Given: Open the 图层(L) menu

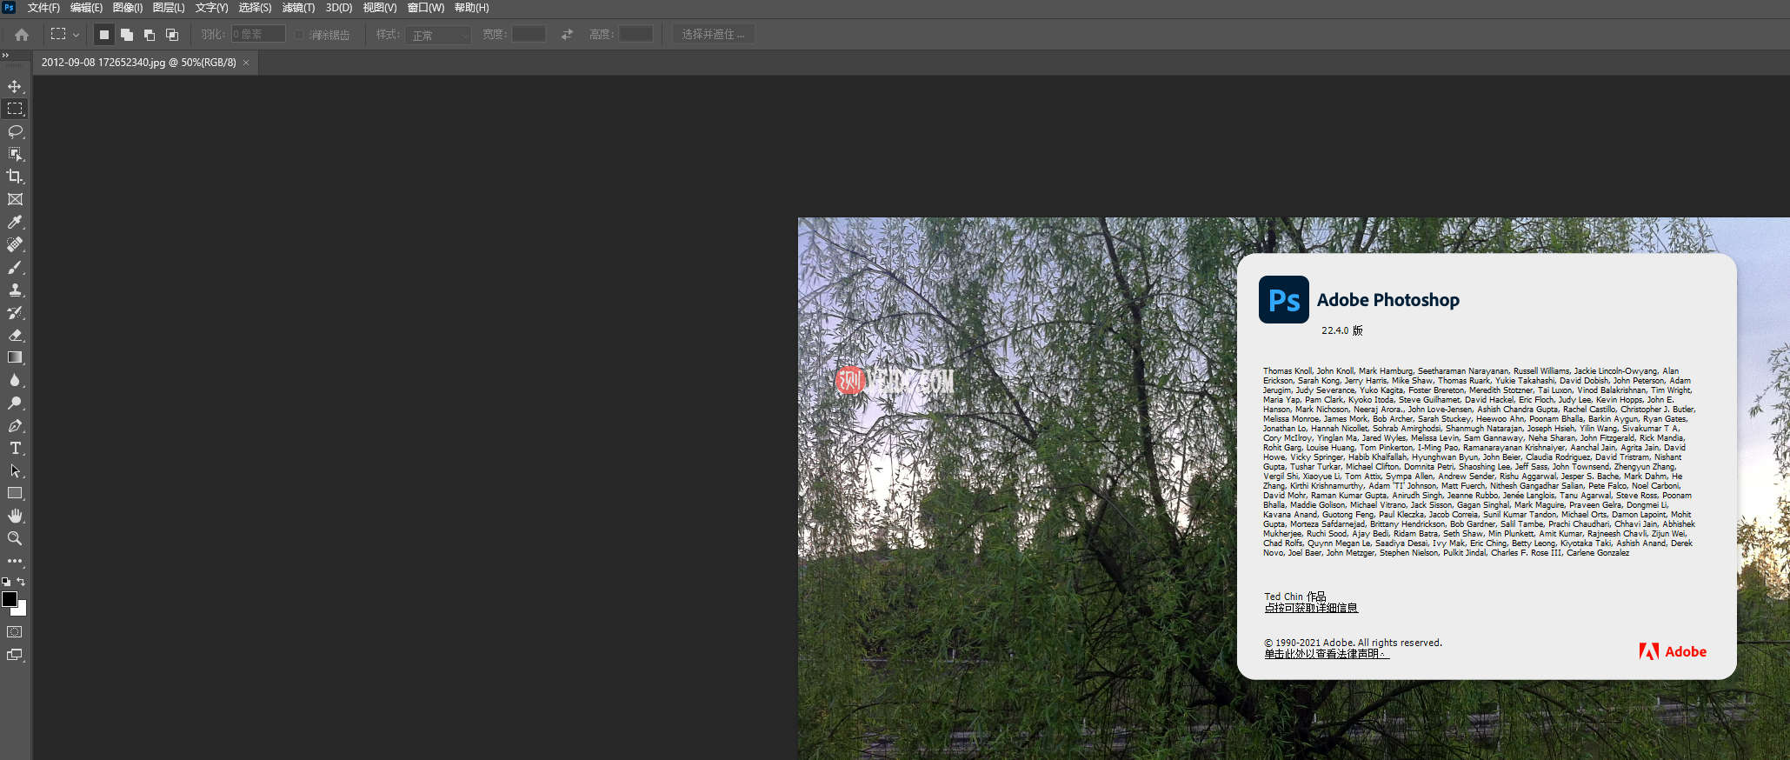Looking at the screenshot, I should click(169, 8).
